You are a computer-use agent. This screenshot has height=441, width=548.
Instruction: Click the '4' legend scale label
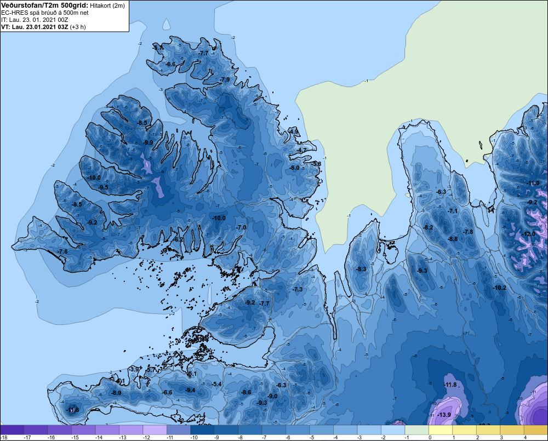tap(525, 438)
